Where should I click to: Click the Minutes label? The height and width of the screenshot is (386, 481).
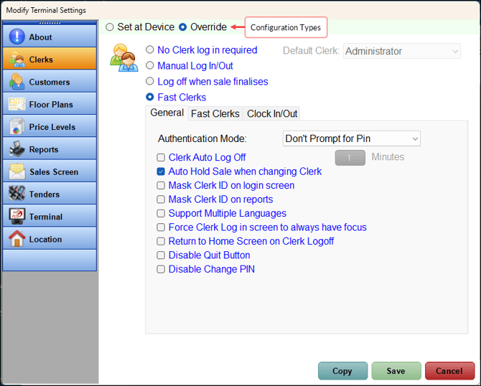coord(388,157)
